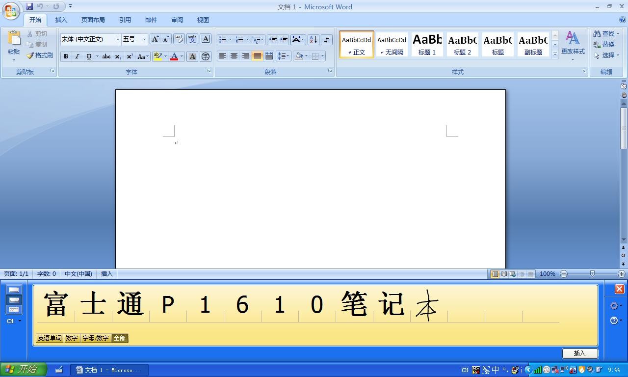Viewport: 628px width, 377px height.
Task: Open the handwriting panel settings gear
Action: tap(614, 306)
